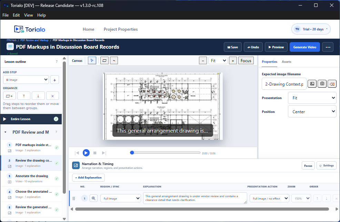340x222 pixels.
Task: Click the Preview button
Action: tap(276, 47)
